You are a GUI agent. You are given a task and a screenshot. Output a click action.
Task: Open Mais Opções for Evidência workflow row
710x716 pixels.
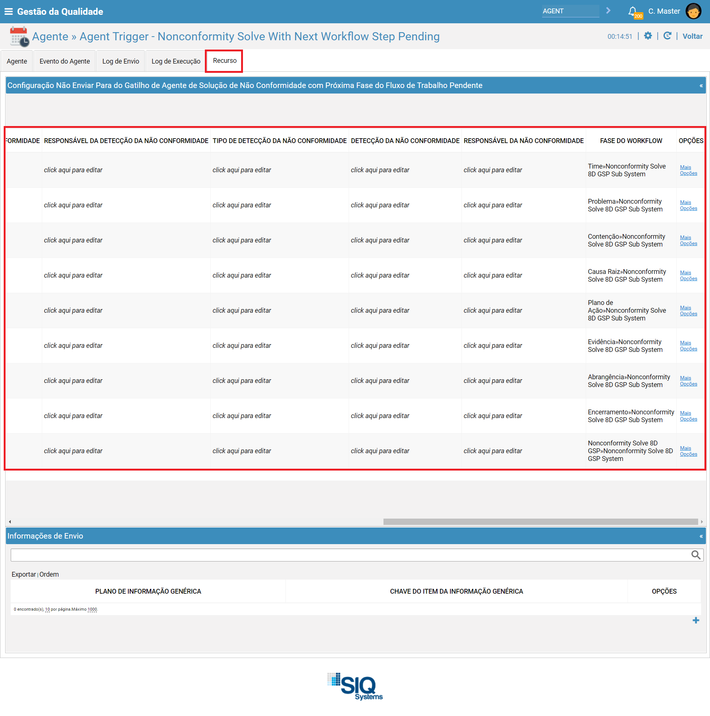click(x=688, y=346)
